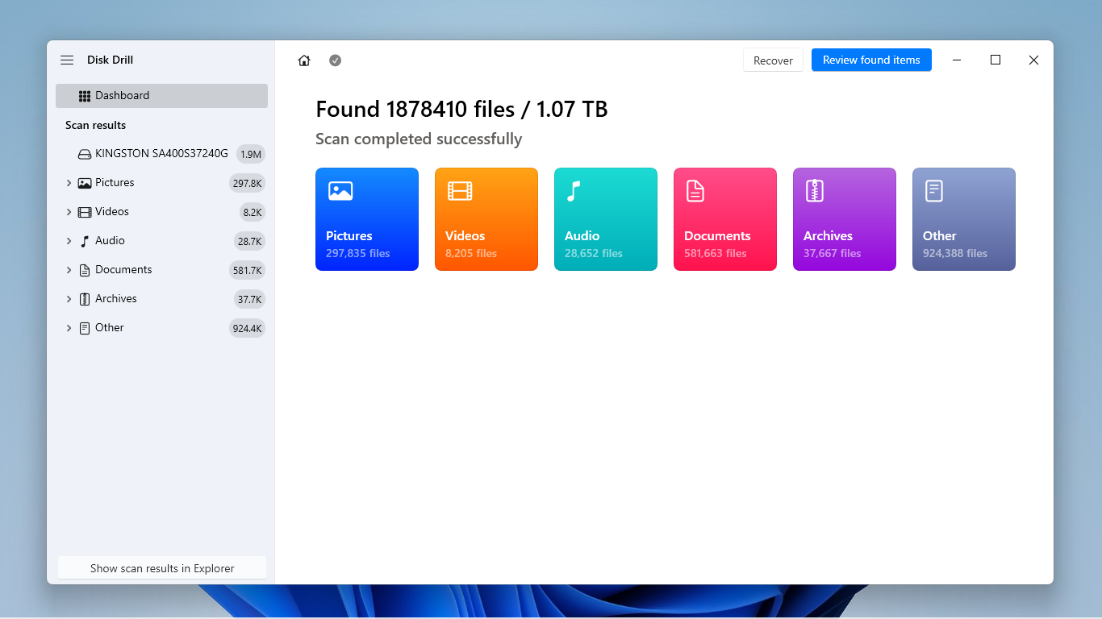Click 'Scan completed successfully' text
Viewport: 1102px width, 619px height.
(419, 139)
